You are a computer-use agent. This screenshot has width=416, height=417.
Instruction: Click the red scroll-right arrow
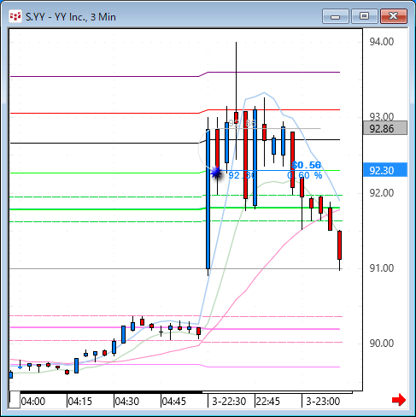pos(399,400)
